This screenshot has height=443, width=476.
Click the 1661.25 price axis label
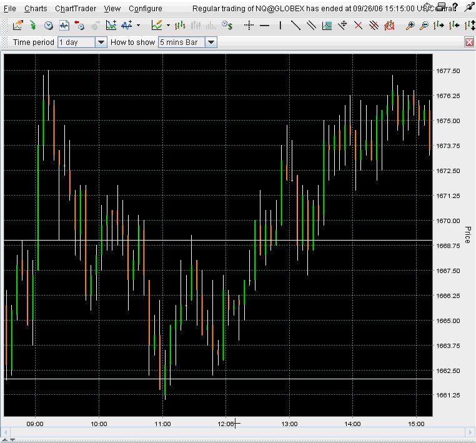pos(448,395)
